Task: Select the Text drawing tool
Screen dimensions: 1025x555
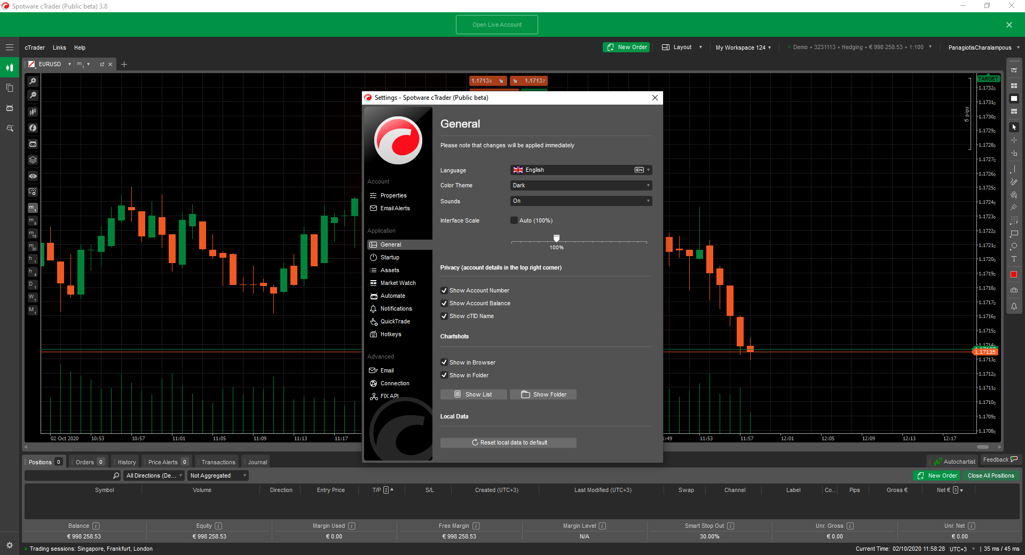Action: tap(1014, 259)
